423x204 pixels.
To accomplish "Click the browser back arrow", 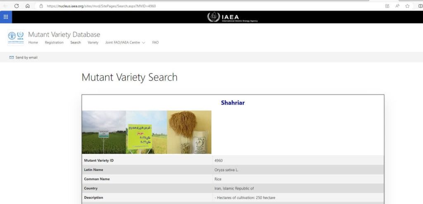I will click(5, 6).
